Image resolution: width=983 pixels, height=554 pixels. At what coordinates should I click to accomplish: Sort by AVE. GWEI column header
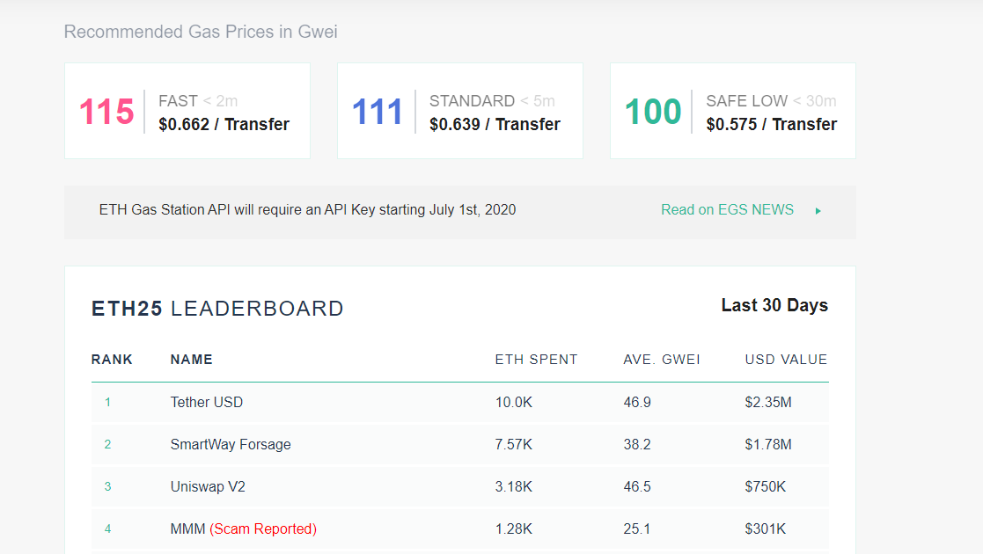[x=662, y=360]
